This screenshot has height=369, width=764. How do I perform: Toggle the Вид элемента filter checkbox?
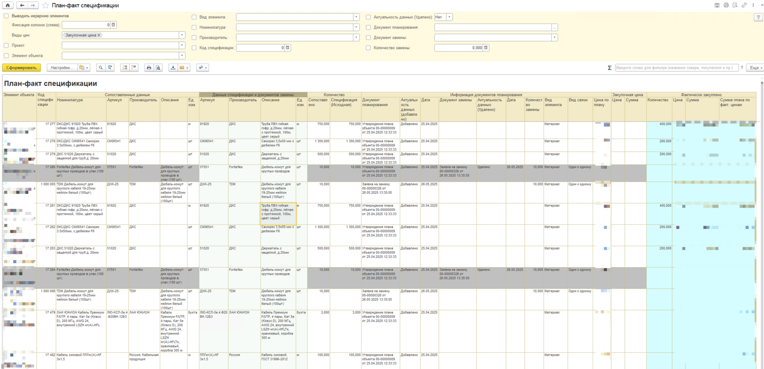click(194, 17)
